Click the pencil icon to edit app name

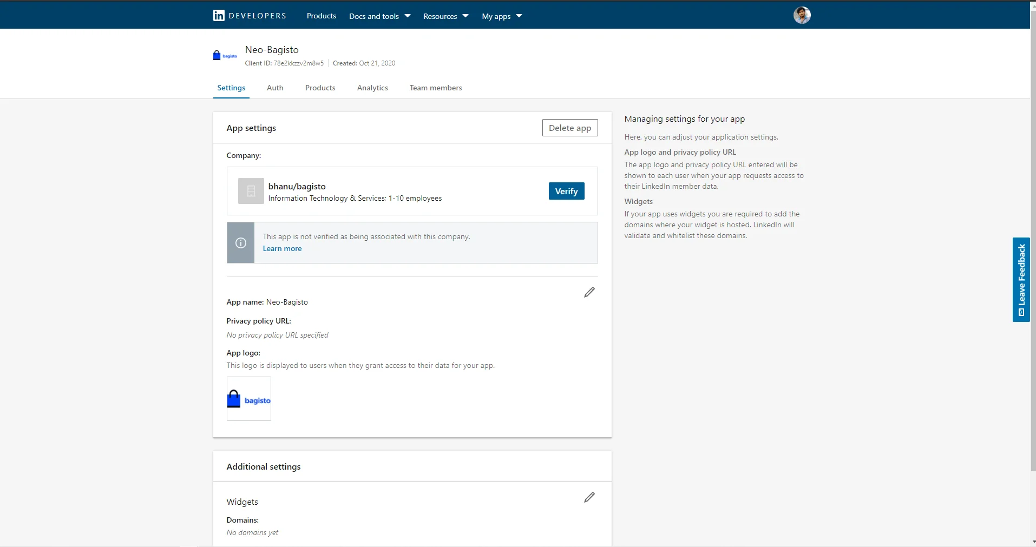[589, 292]
